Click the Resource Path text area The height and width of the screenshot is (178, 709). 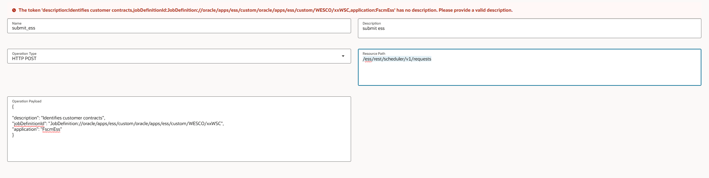point(529,67)
